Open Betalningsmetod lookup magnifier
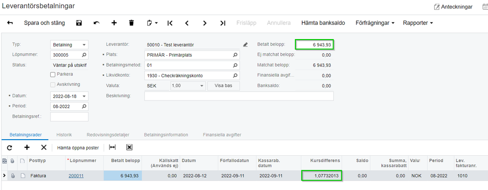 (x=235, y=65)
